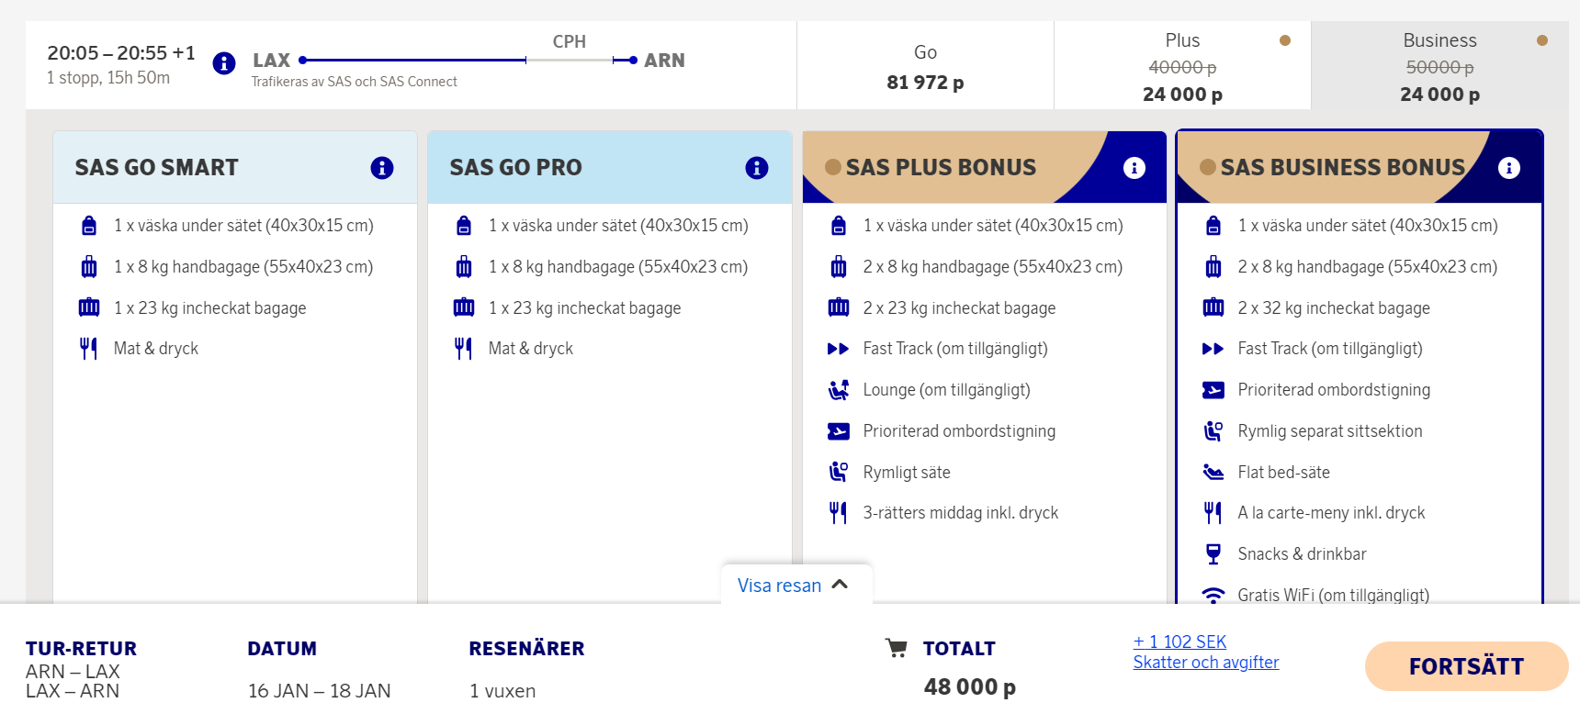Select the Go fare for 81 972 p

click(x=925, y=66)
